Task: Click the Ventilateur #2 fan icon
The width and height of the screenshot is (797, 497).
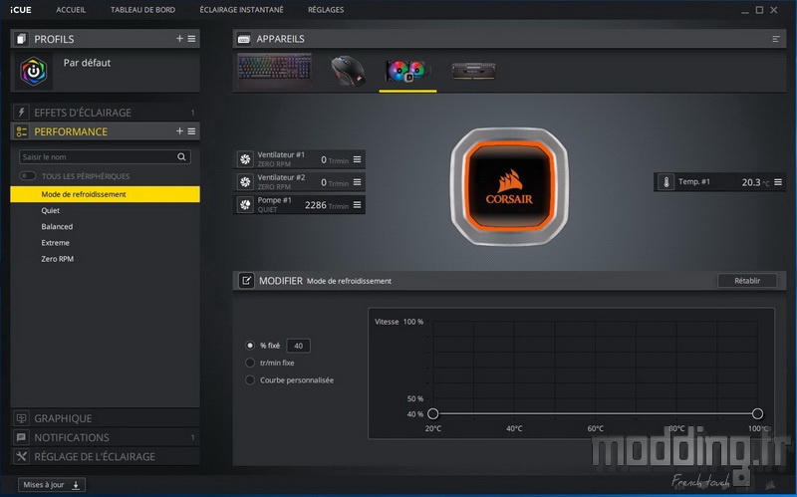Action: coord(245,182)
